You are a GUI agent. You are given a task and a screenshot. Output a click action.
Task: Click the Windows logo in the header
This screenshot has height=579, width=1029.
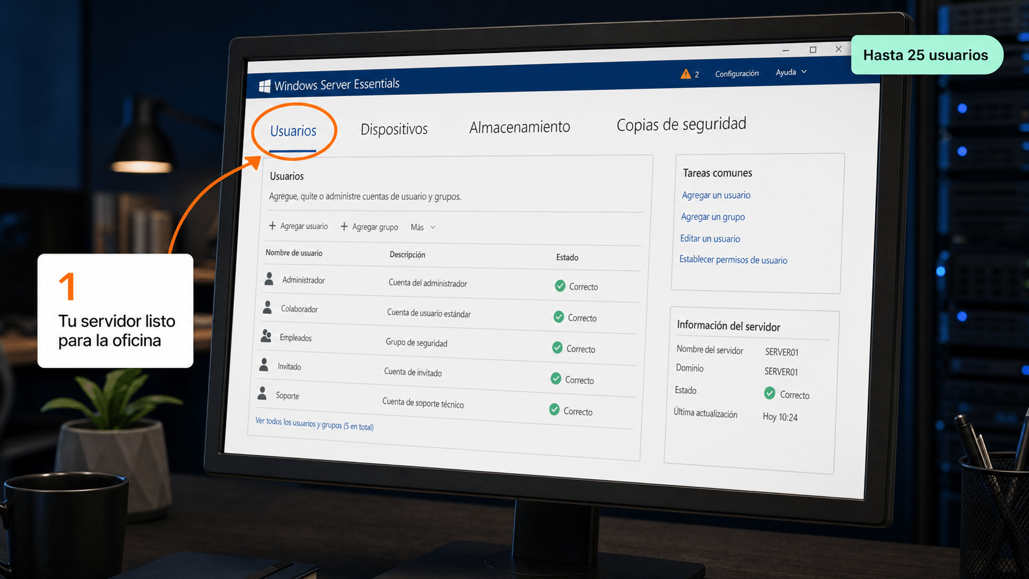click(265, 87)
